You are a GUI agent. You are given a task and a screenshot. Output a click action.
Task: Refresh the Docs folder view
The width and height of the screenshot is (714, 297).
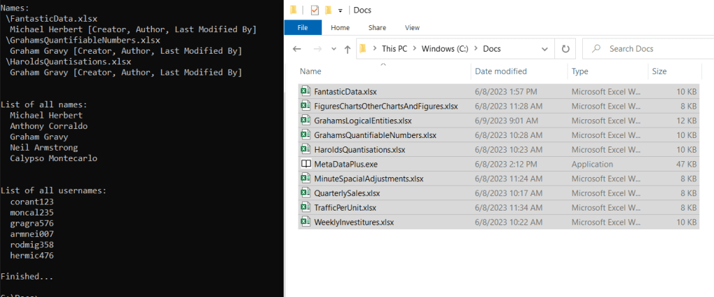click(565, 49)
